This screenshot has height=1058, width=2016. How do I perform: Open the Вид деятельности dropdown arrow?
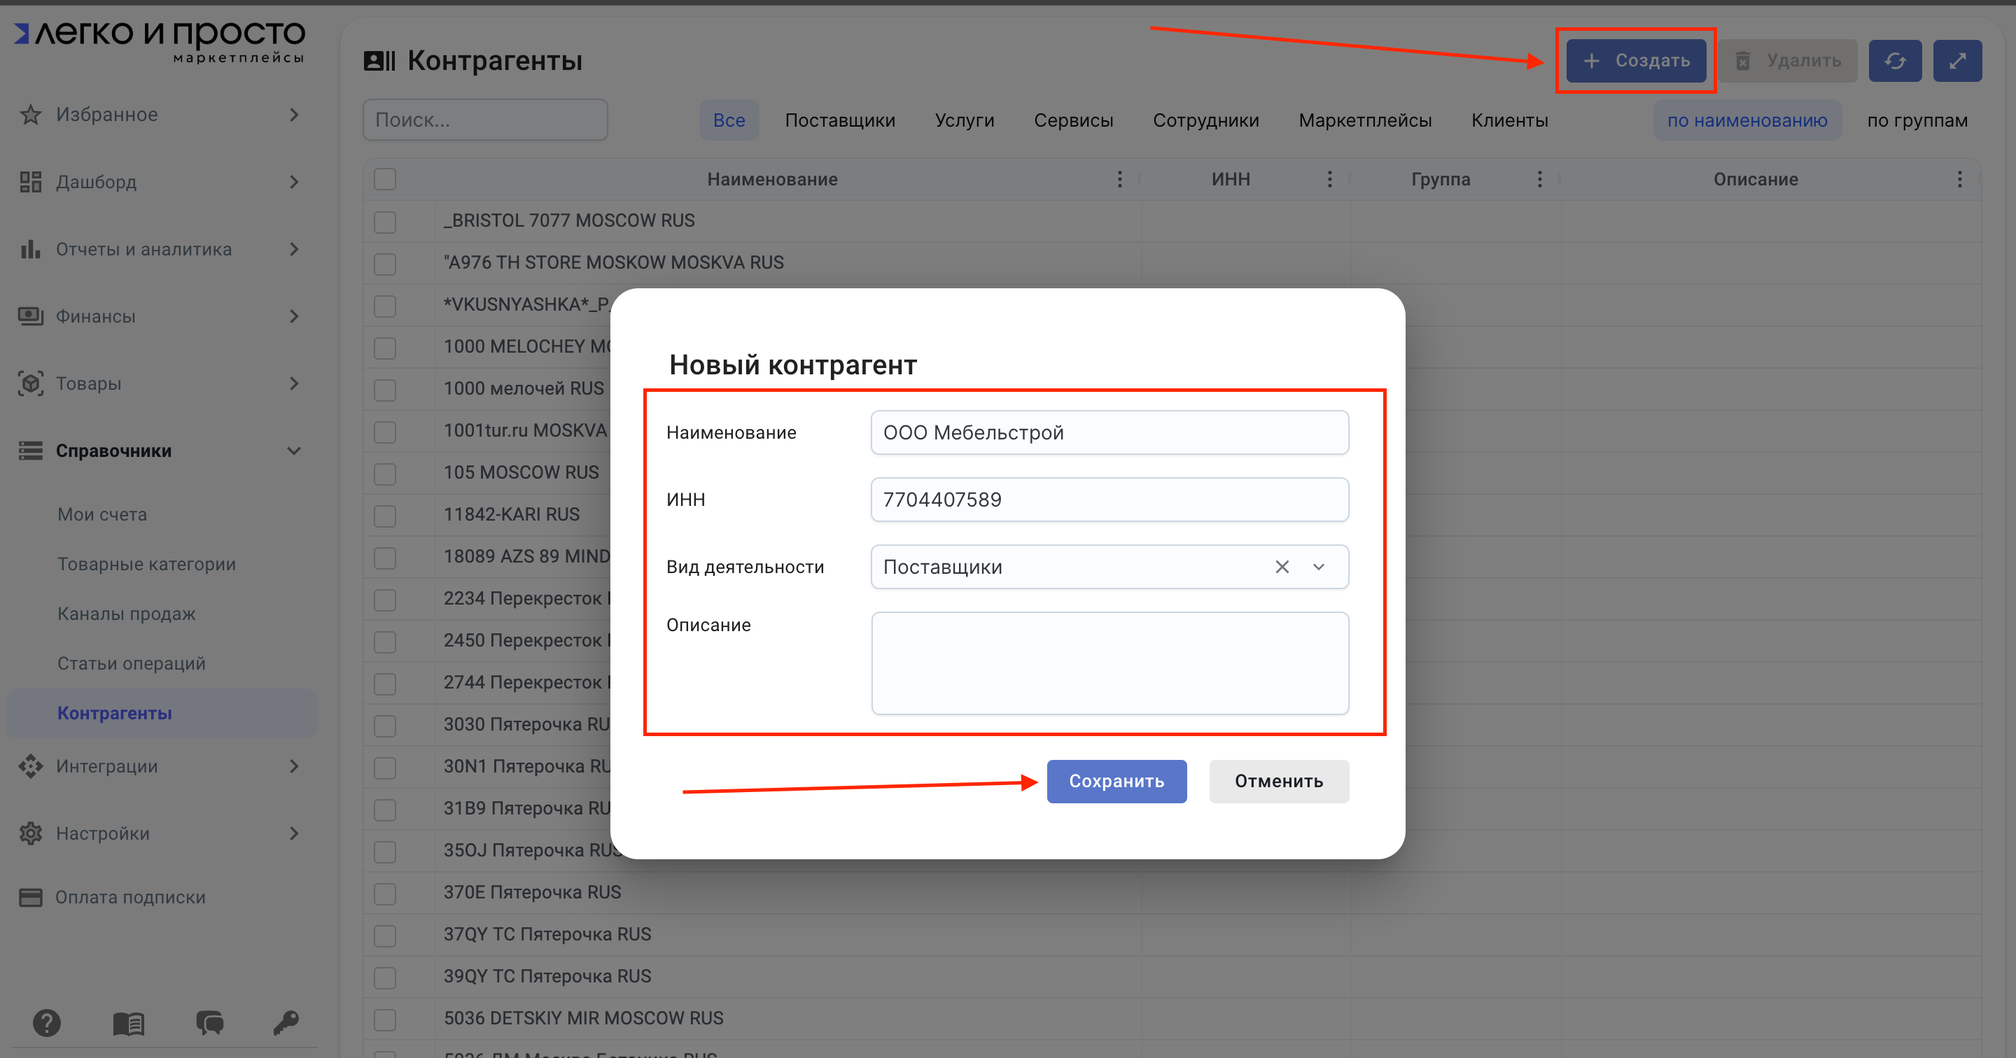1319,567
